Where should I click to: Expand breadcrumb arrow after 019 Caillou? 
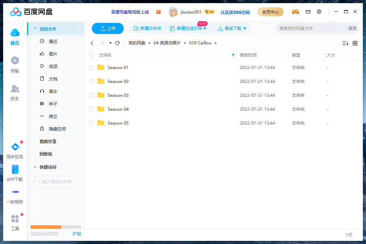(215, 43)
